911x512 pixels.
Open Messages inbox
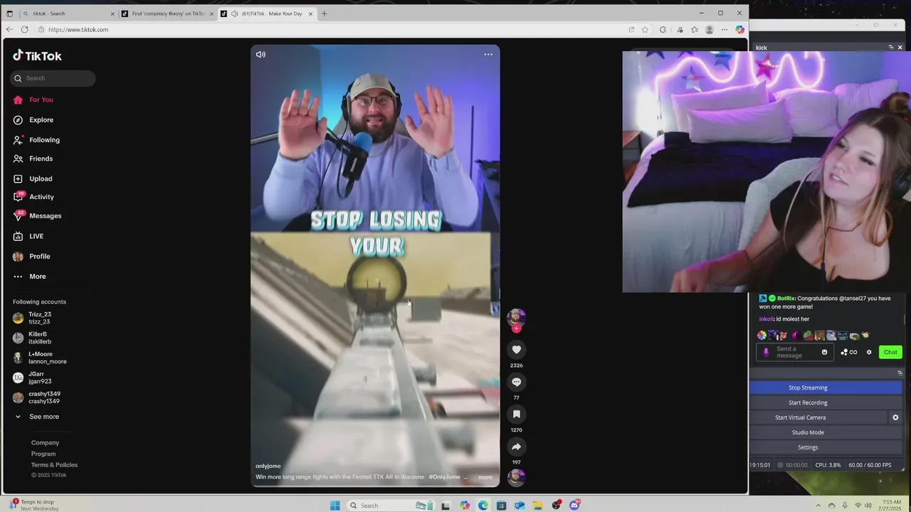[45, 215]
